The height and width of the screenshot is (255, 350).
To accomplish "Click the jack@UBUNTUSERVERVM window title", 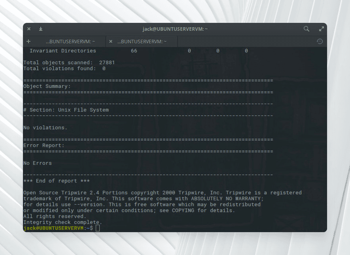I will coord(175,29).
